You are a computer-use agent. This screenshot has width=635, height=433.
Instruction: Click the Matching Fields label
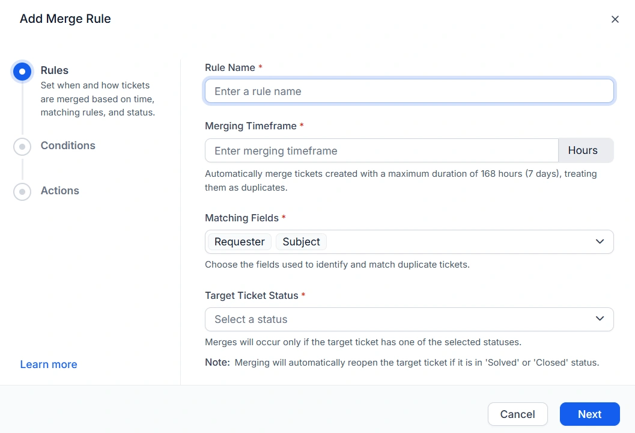click(242, 218)
